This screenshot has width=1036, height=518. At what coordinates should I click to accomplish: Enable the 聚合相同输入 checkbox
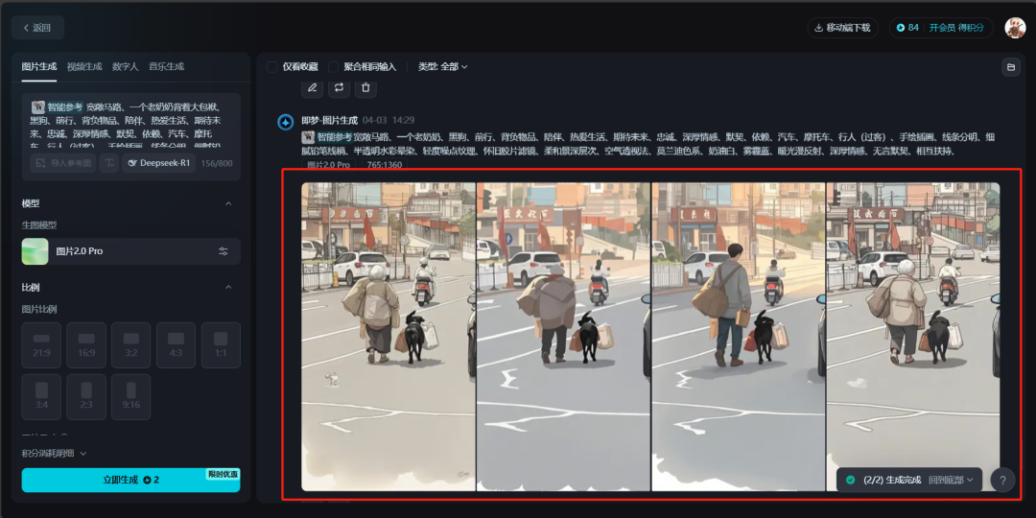pos(333,67)
